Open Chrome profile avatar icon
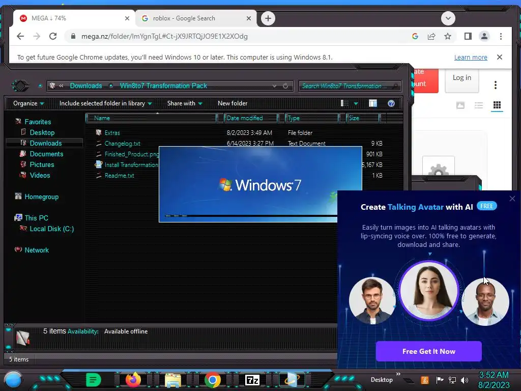Viewport: 521px width, 391px height. coord(484,36)
